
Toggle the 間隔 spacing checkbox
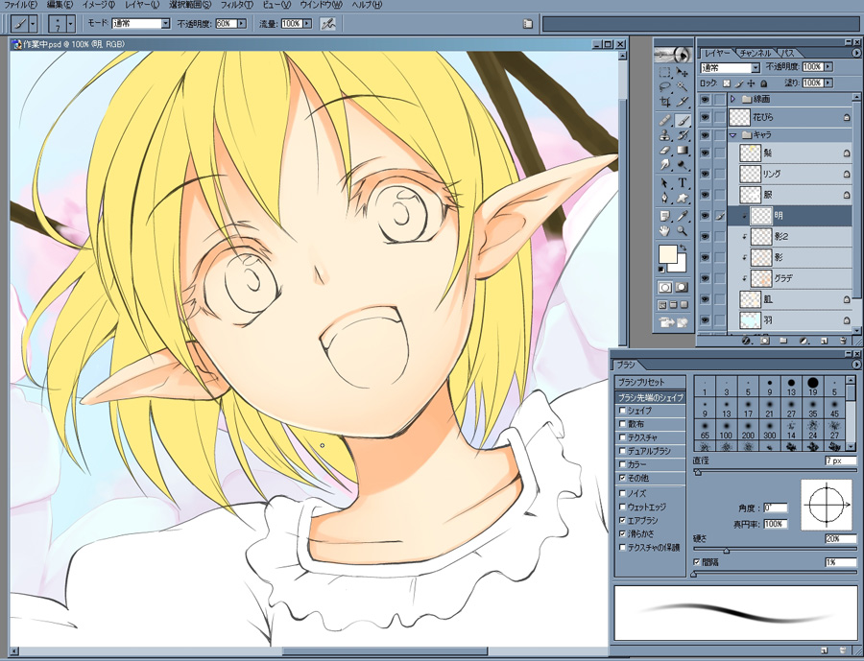pyautogui.click(x=696, y=562)
